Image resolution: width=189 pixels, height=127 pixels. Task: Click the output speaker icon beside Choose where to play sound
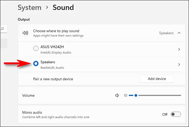point(25,33)
